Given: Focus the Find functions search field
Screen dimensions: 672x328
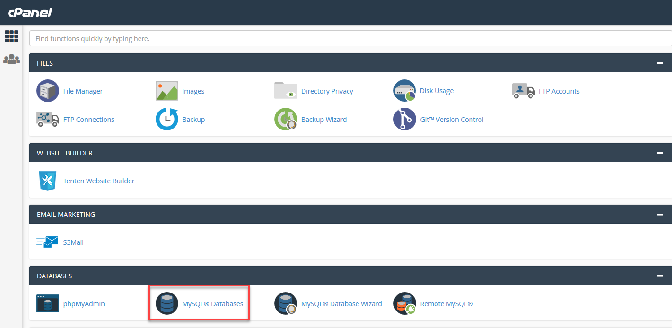Looking at the screenshot, I should pyautogui.click(x=350, y=38).
